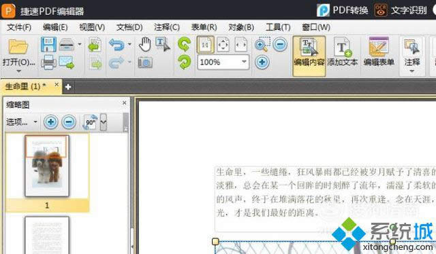Screen dimensions: 436x254
Task: Click the top-left image selection handle
Action: tap(215, 242)
